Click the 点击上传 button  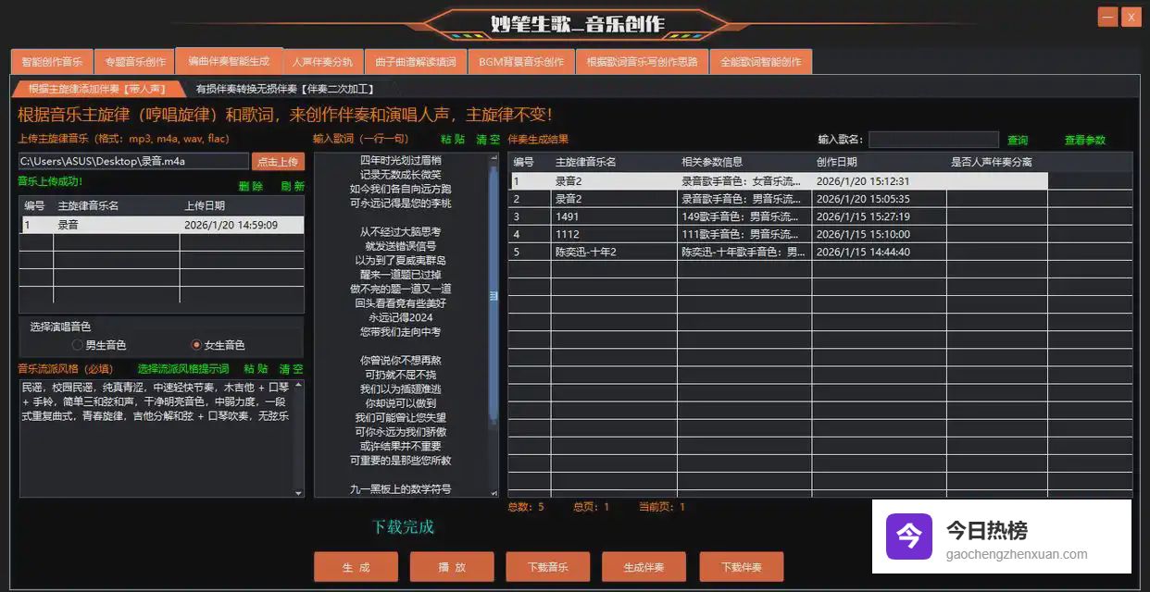click(x=278, y=161)
